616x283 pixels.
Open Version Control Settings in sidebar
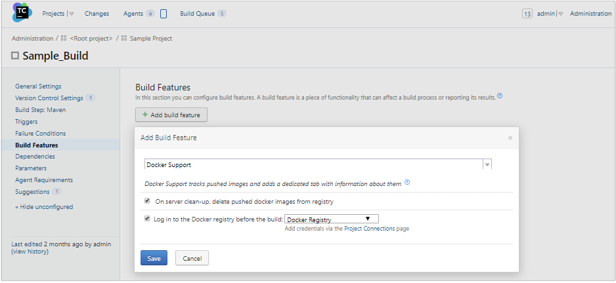[x=49, y=98]
